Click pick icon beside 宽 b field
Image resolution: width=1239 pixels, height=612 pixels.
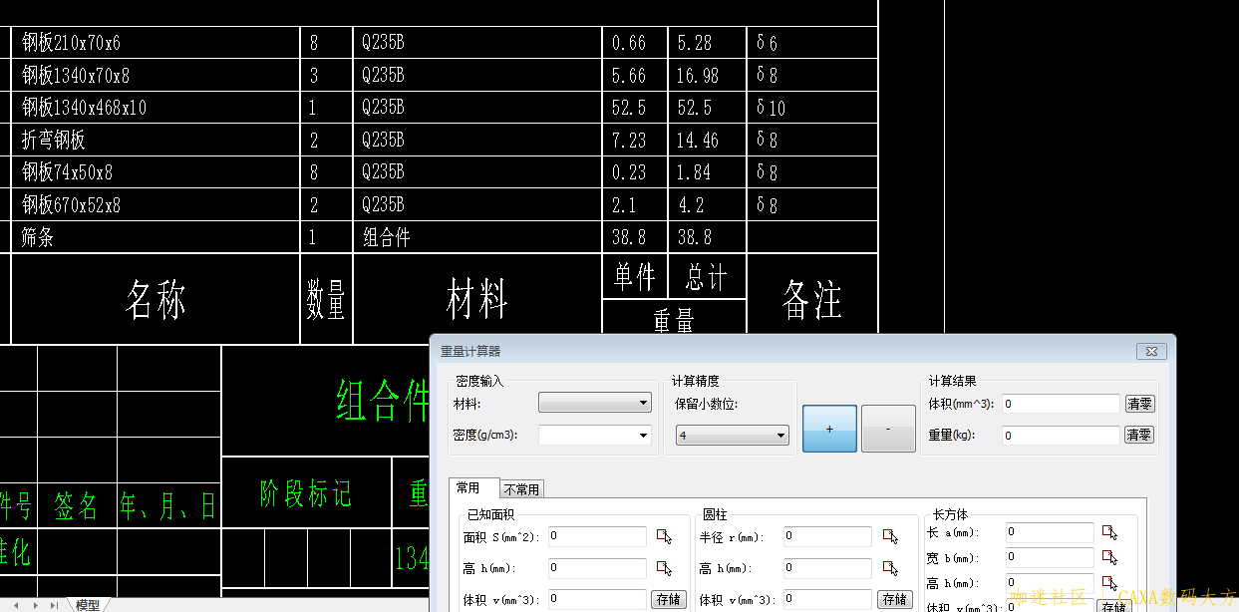pyautogui.click(x=1110, y=557)
